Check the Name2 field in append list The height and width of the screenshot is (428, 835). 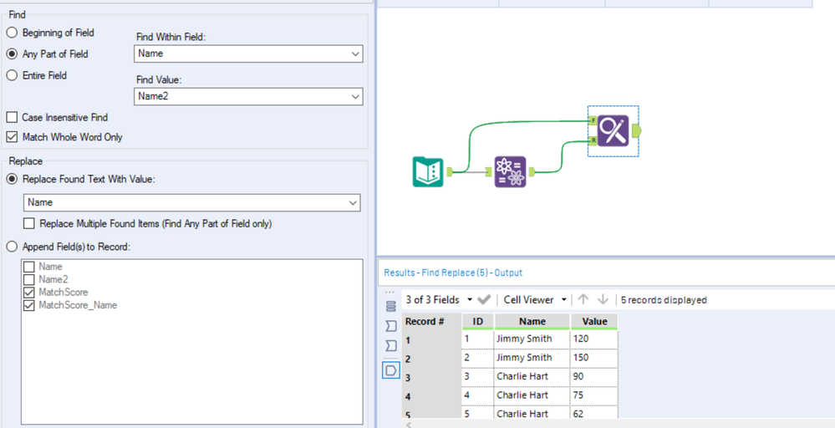tap(28, 279)
